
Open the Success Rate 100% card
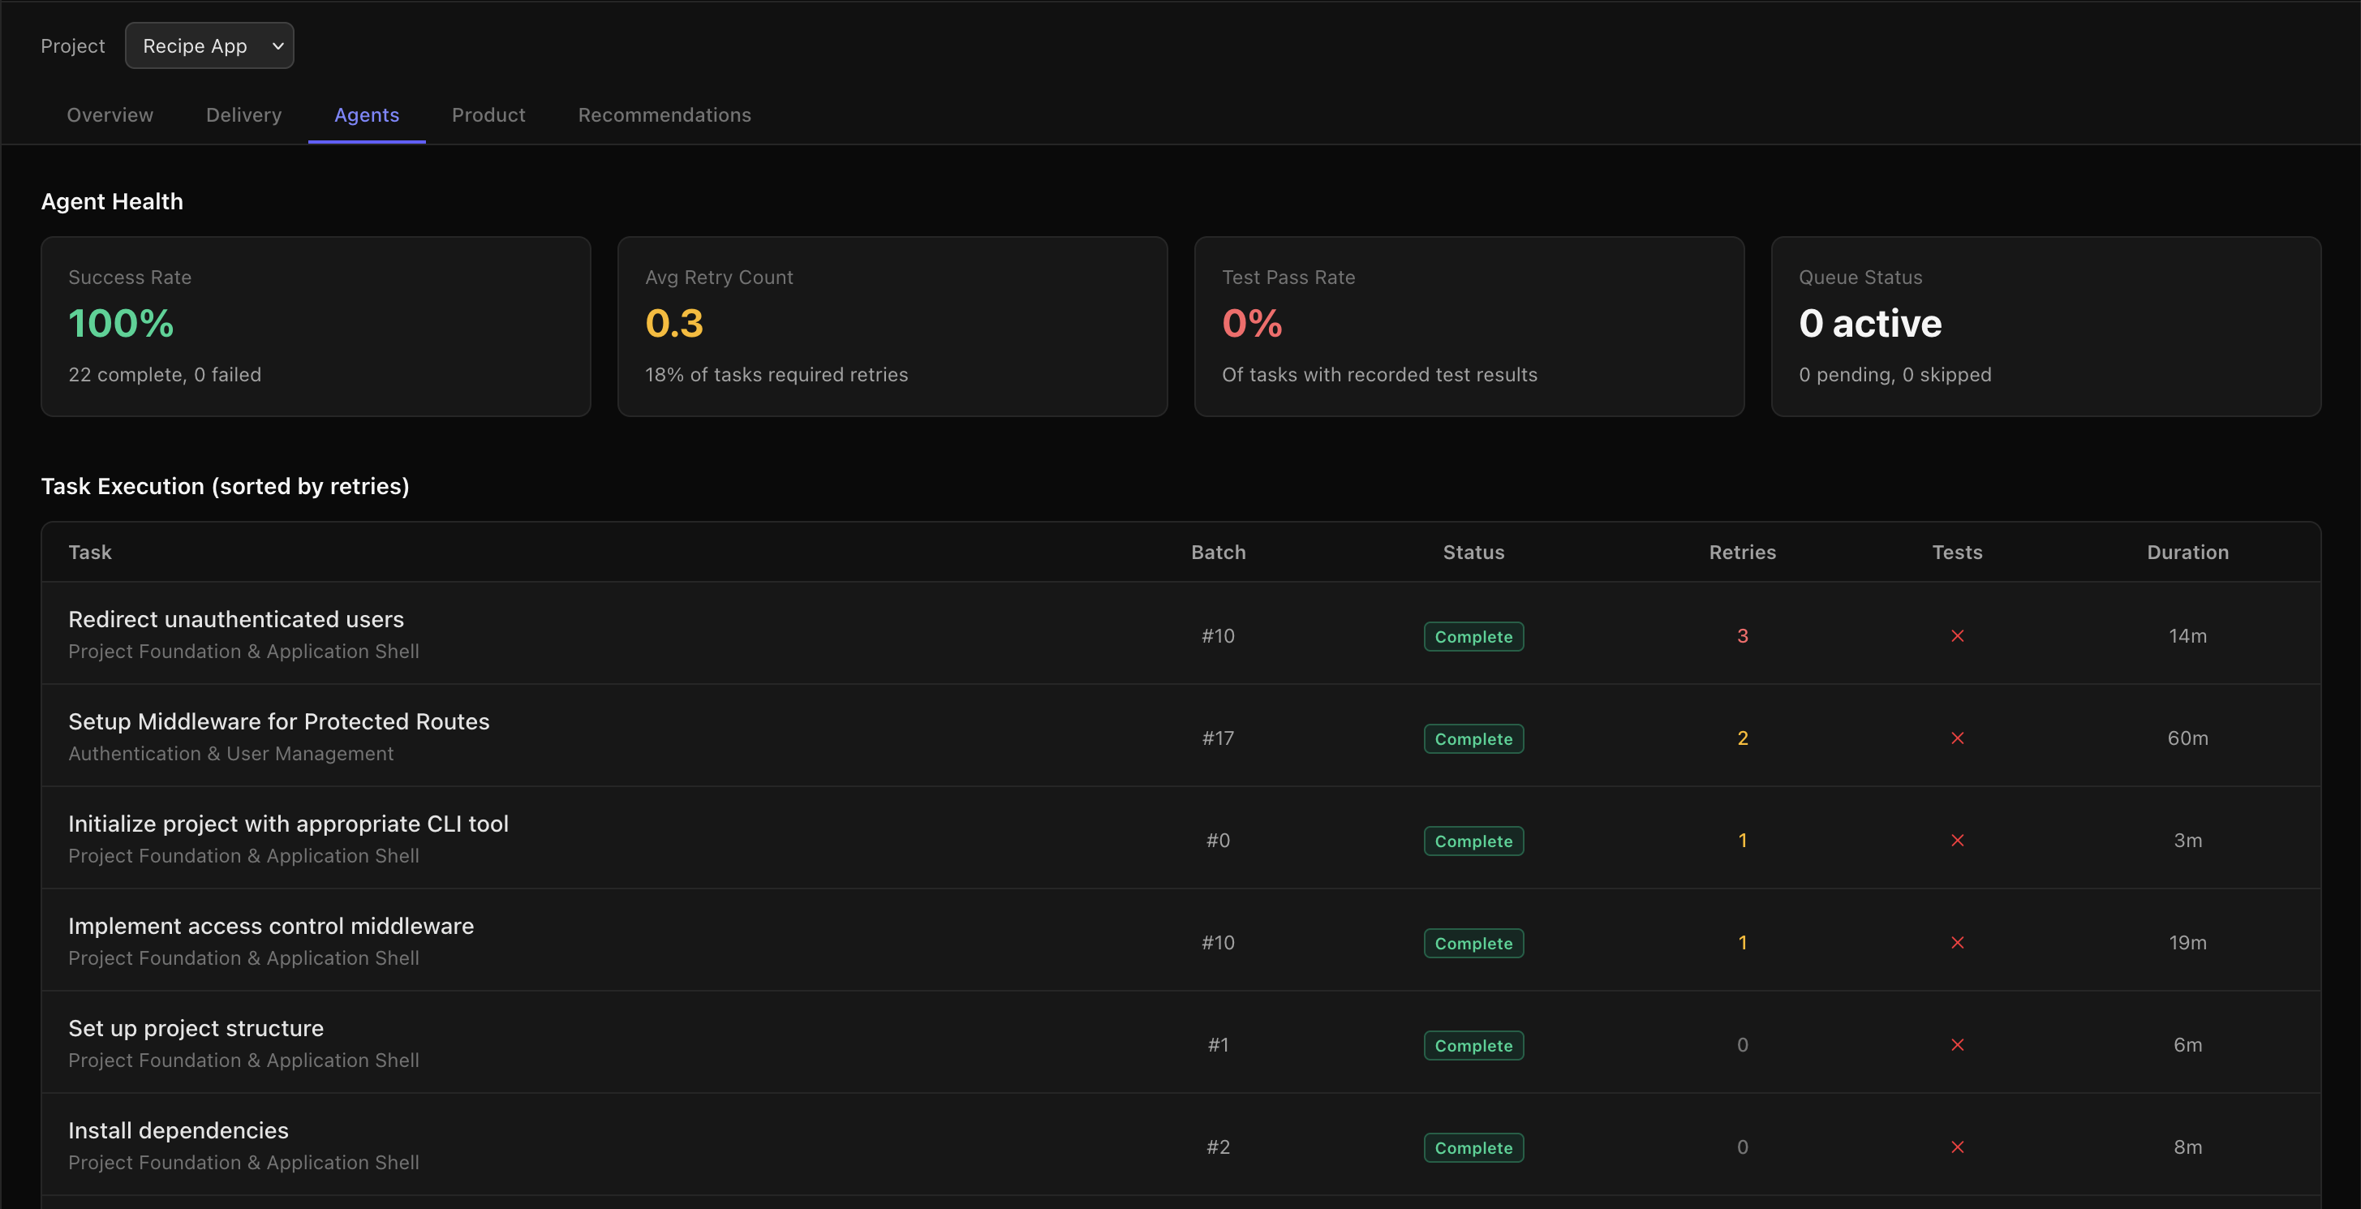[x=316, y=326]
